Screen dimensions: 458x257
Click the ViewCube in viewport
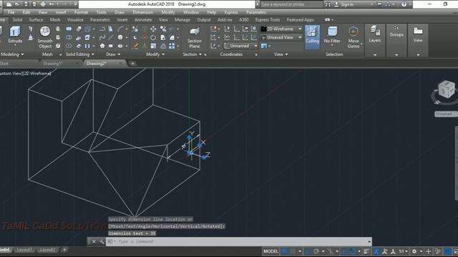pyautogui.click(x=447, y=89)
